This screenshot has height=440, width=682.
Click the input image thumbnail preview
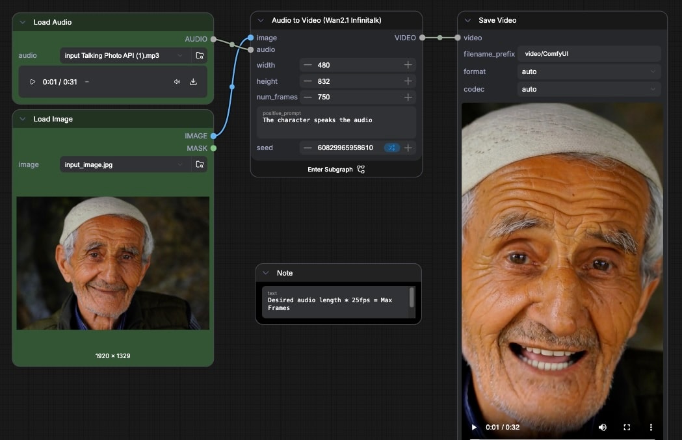pyautogui.click(x=113, y=263)
